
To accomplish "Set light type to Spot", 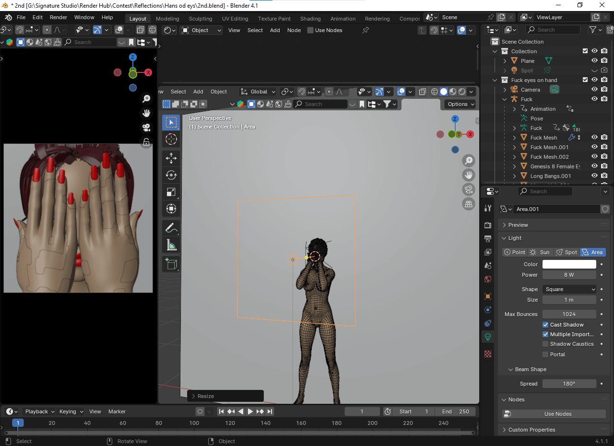I will (567, 252).
